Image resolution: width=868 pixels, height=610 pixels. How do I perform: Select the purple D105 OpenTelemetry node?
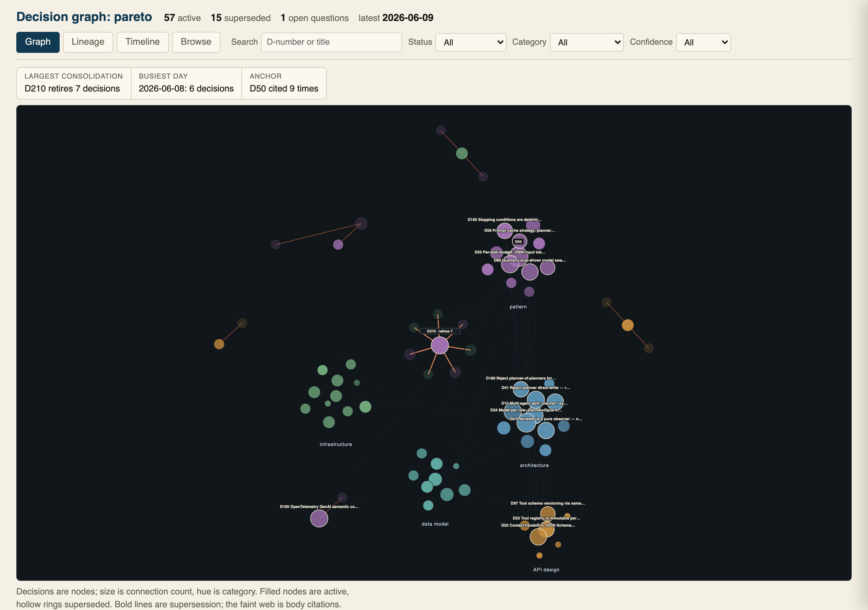pyautogui.click(x=319, y=518)
